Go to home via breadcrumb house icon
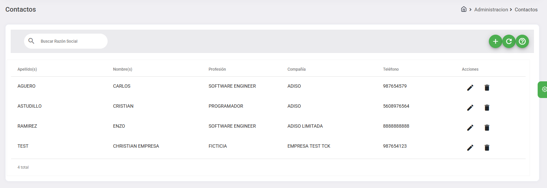 pyautogui.click(x=463, y=9)
